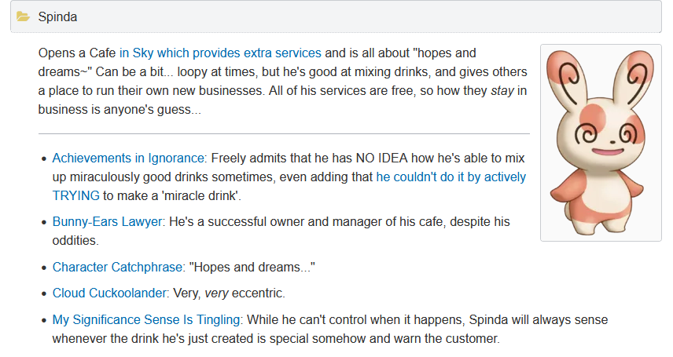Click the Cloud Cuckoolander bullet marker
The image size is (673, 357).
(x=44, y=294)
